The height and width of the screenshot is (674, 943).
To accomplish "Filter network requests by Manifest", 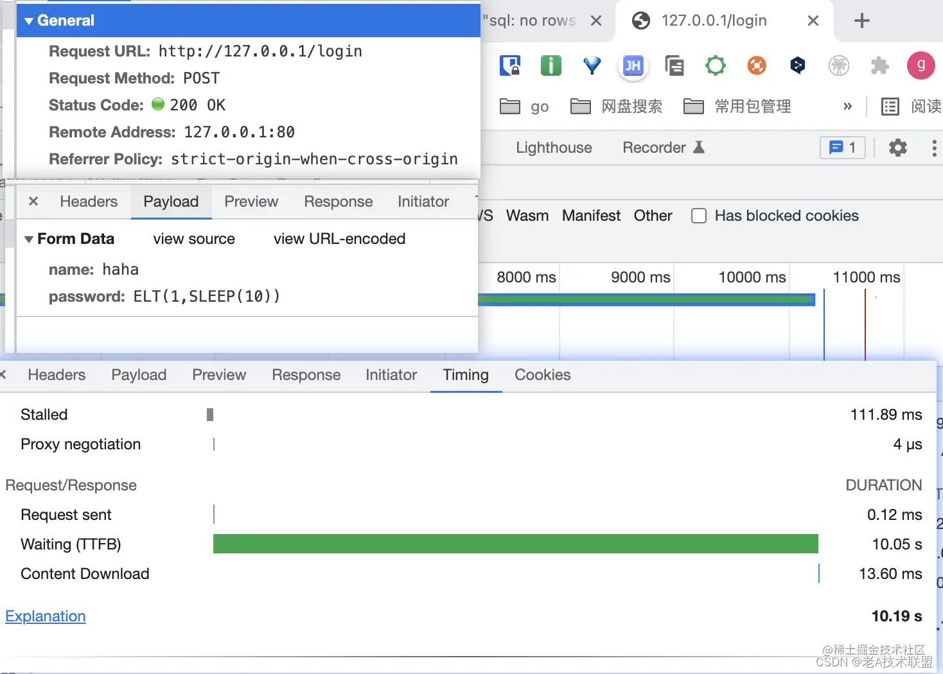I will coord(592,216).
